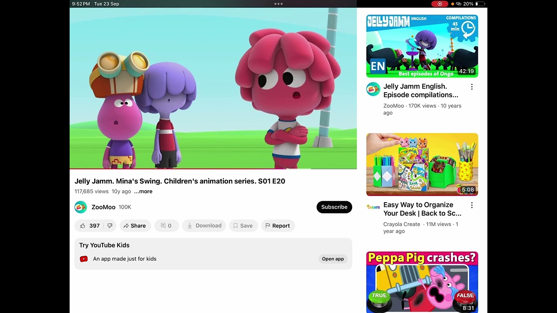
Task: Open the Jelly Jamm English compilation thumbnail
Action: click(x=422, y=46)
